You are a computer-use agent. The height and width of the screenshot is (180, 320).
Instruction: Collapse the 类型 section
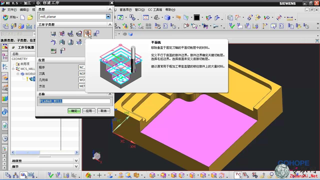click(x=110, y=9)
